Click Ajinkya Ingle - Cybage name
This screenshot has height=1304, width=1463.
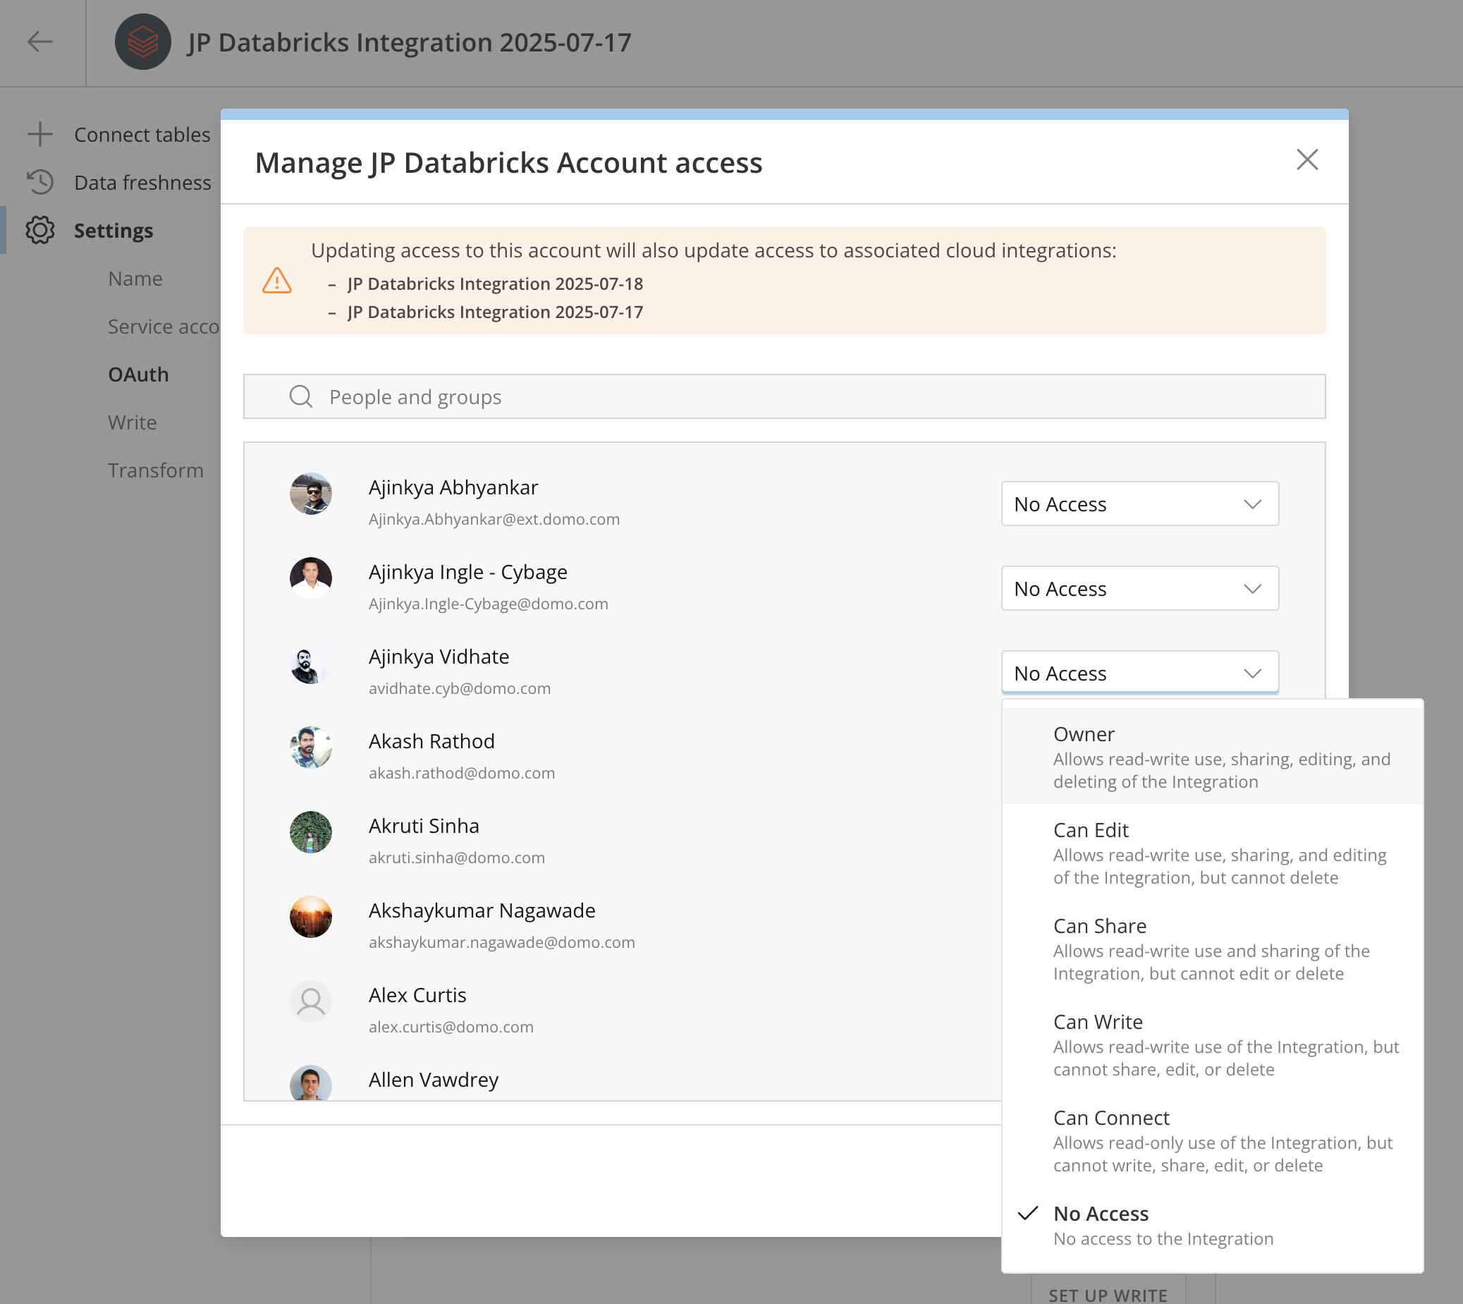[x=467, y=572]
